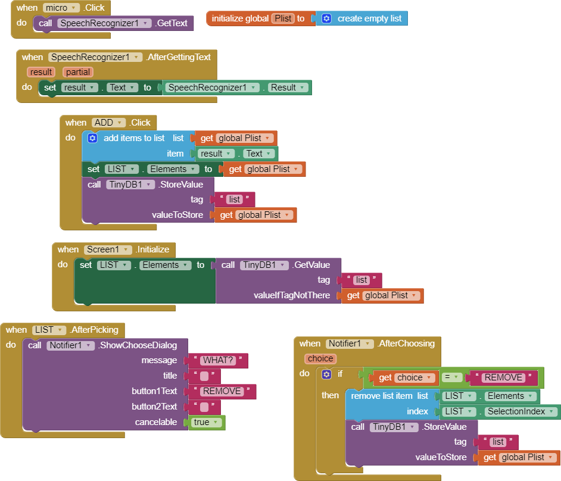Toggle the true value on cancelable

pyautogui.click(x=207, y=422)
